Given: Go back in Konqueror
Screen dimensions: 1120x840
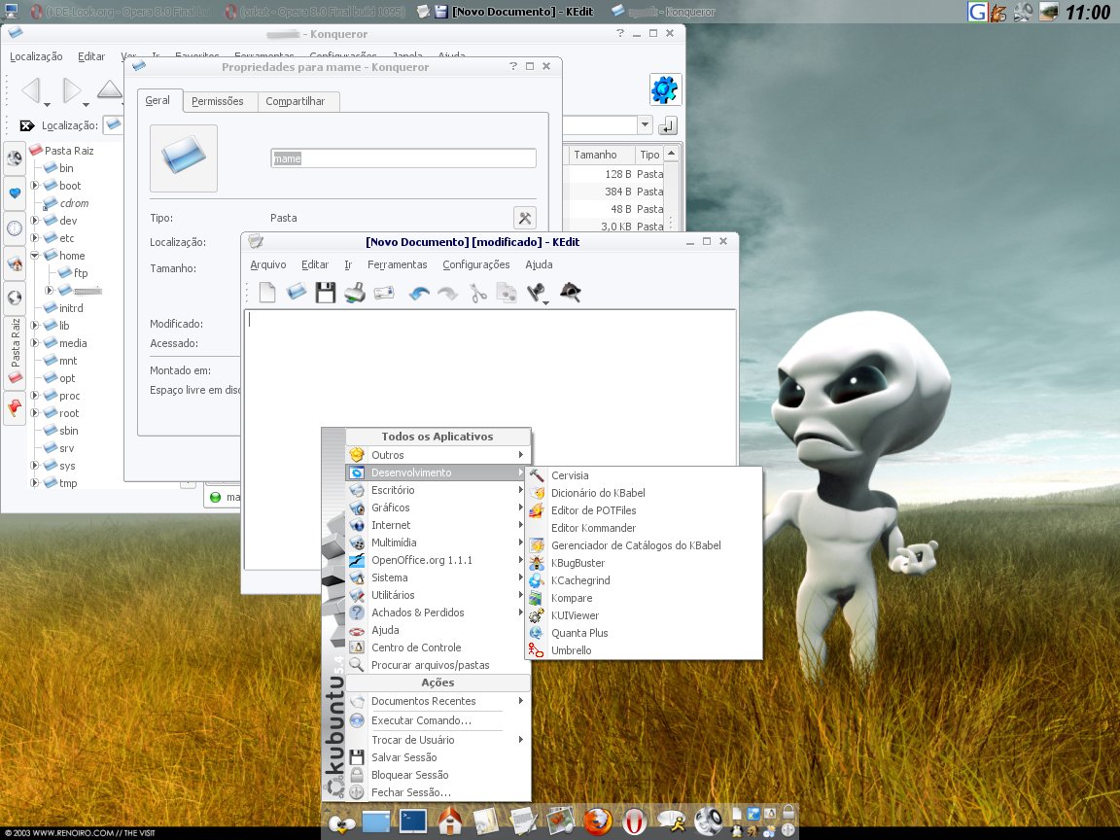Looking at the screenshot, I should (30, 90).
